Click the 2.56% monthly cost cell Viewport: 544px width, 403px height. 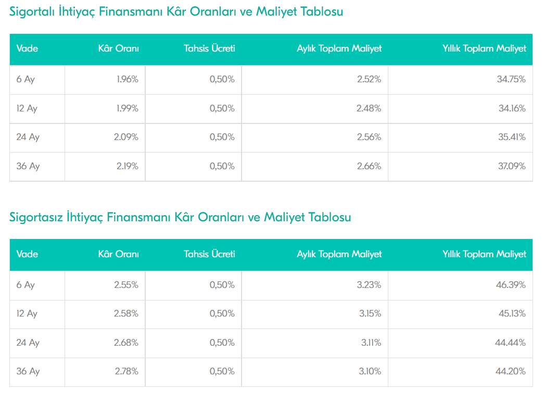(369, 137)
